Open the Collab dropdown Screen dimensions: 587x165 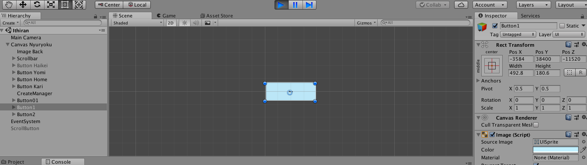click(433, 5)
